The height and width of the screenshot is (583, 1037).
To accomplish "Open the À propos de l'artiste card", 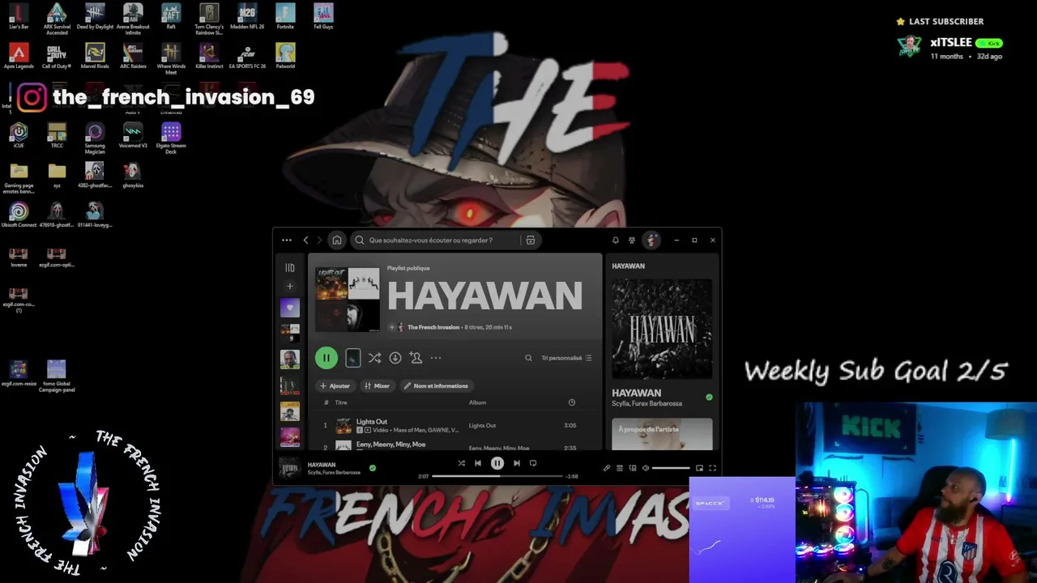I will pos(662,434).
